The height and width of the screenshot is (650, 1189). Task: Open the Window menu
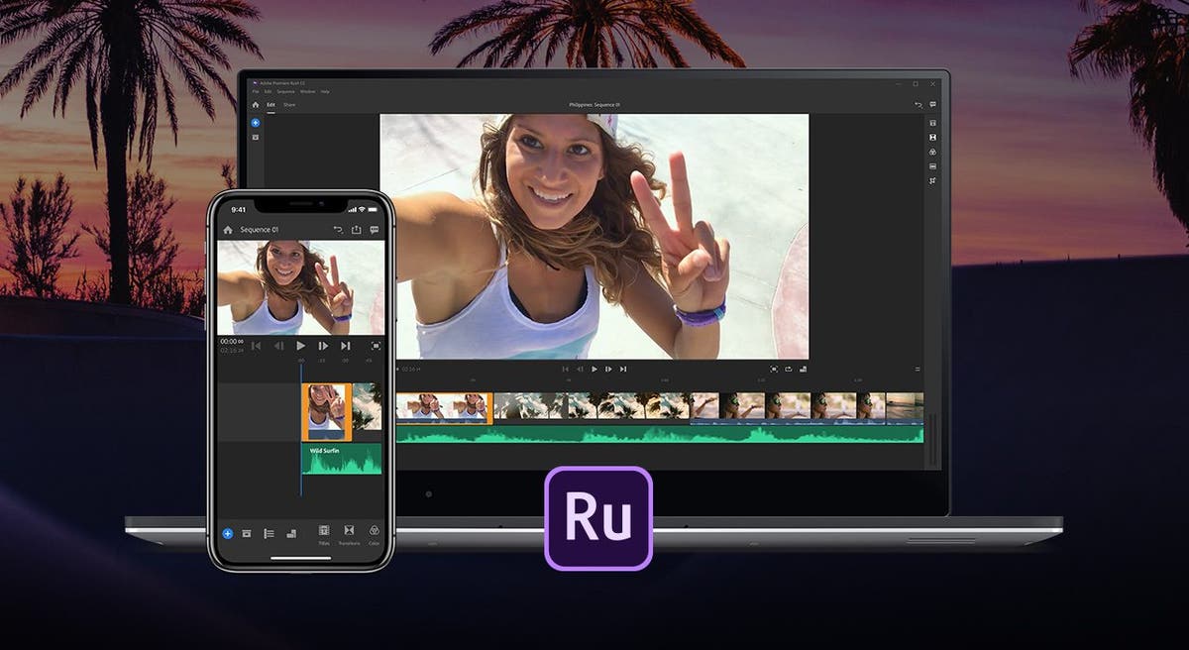pyautogui.click(x=308, y=91)
